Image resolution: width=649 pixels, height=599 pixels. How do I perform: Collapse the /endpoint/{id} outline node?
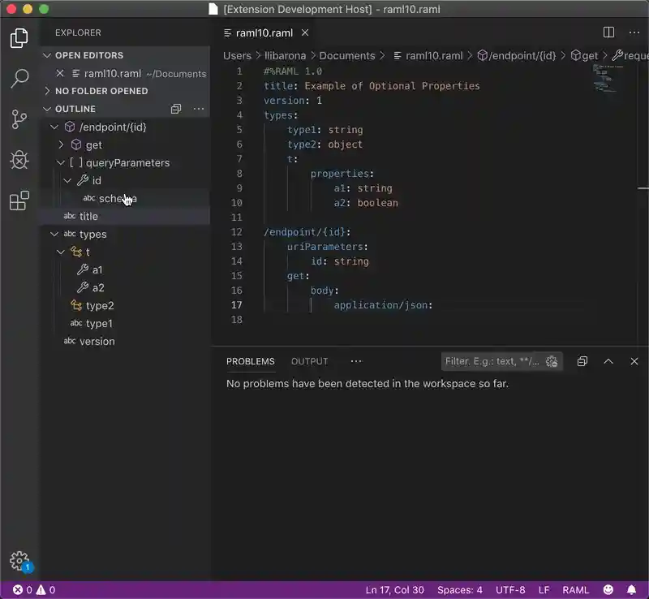(54, 127)
